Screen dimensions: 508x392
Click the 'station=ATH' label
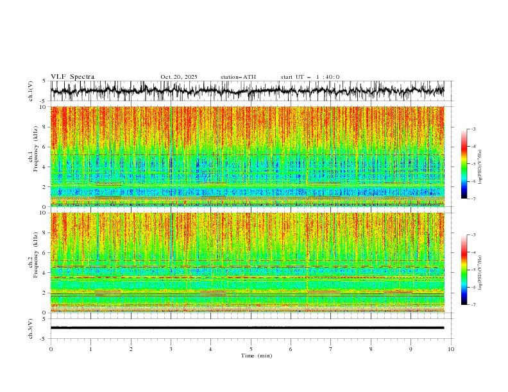tap(238, 77)
